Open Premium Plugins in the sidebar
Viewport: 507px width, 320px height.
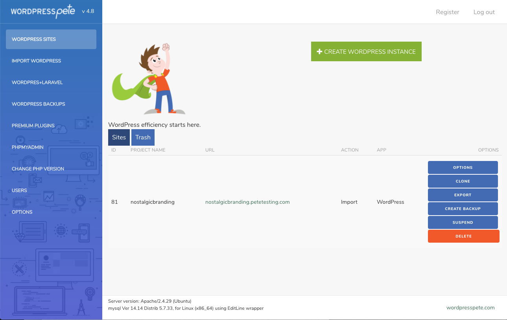click(51, 126)
